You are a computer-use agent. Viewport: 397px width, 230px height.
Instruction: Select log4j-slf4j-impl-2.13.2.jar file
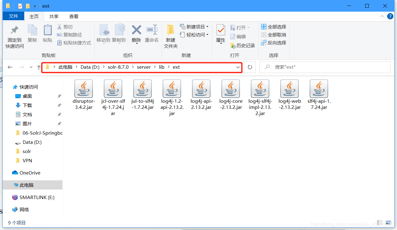point(260,98)
